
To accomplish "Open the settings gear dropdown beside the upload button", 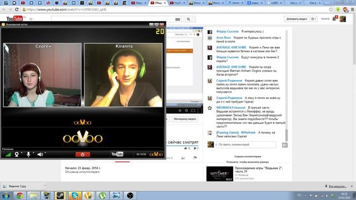I will point(314,19).
